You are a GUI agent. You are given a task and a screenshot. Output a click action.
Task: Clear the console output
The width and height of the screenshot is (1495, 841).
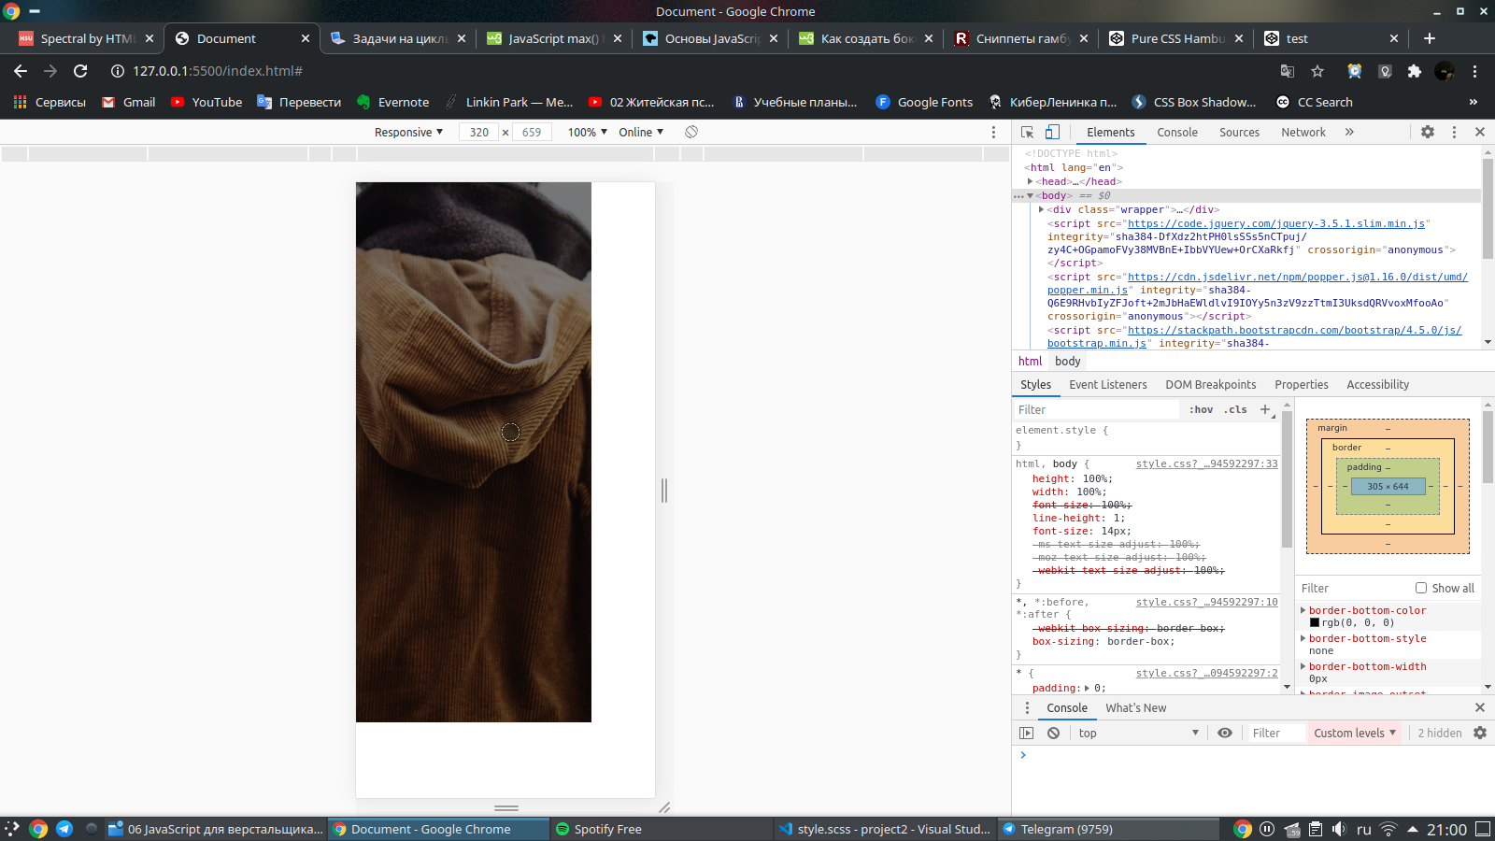tap(1053, 733)
